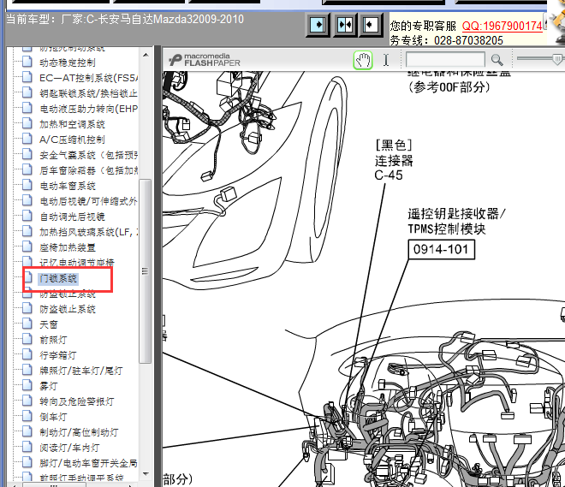The width and height of the screenshot is (565, 487).
Task: Click page icon beside 行李箱灯
Action: [x=27, y=354]
